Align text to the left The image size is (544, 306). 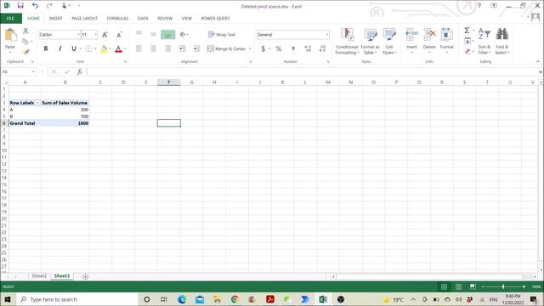[x=139, y=48]
